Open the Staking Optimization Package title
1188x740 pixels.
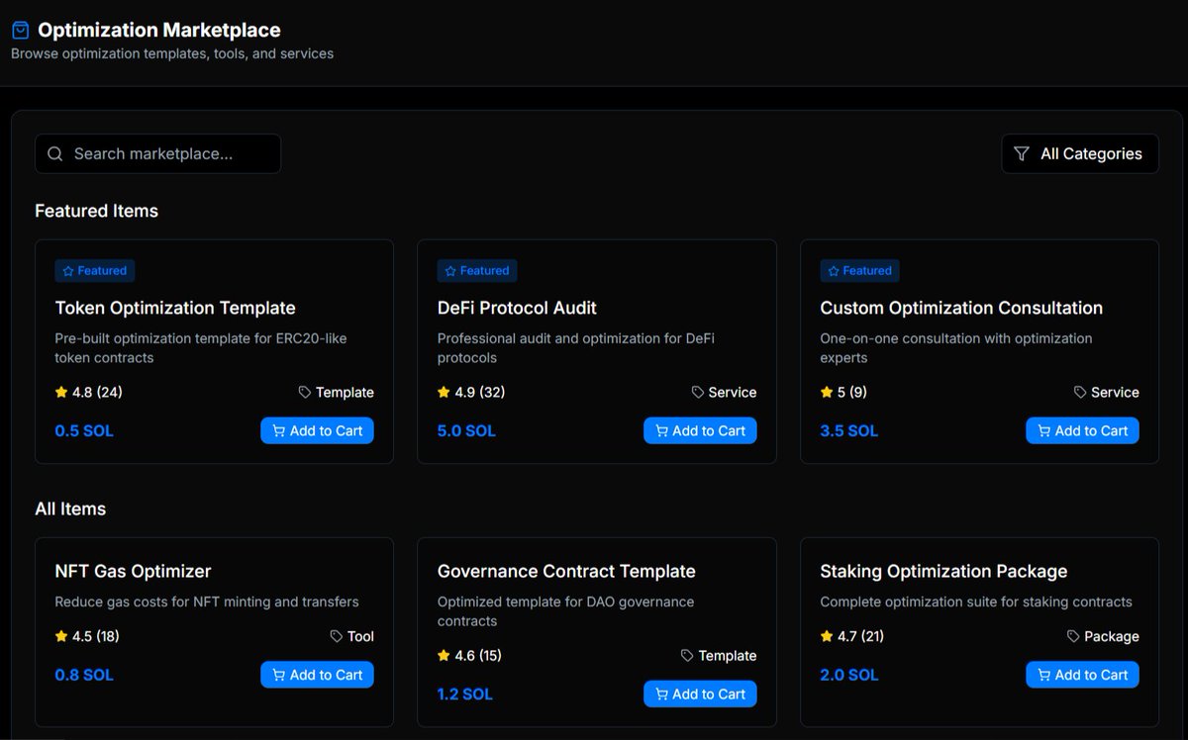coord(943,571)
